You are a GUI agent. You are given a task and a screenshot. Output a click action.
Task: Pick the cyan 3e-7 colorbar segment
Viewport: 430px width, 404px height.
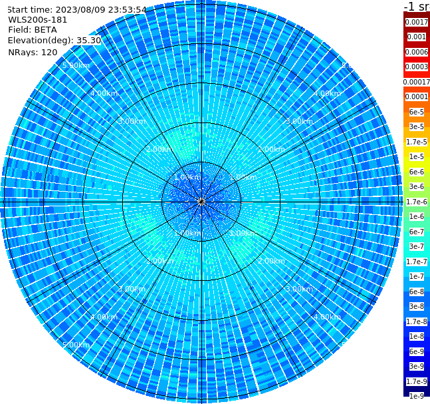(417, 246)
